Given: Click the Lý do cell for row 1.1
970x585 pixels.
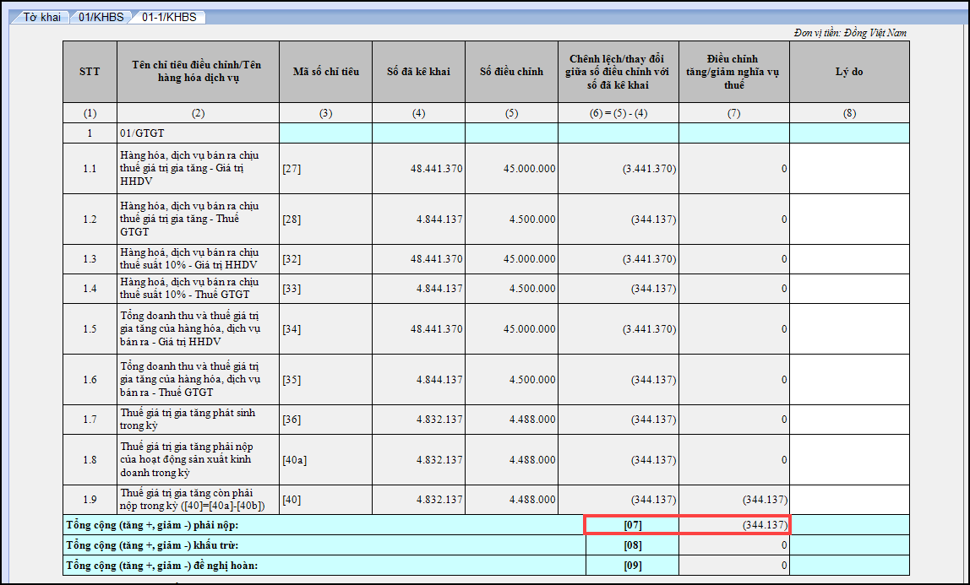Looking at the screenshot, I should (x=849, y=169).
